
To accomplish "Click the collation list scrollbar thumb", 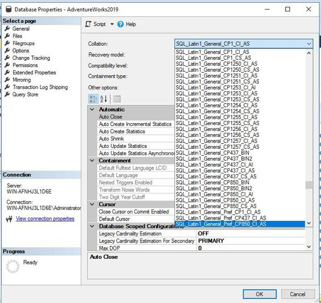I will (x=309, y=185).
